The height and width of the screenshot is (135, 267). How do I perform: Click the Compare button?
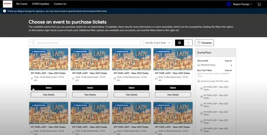[x=204, y=43]
